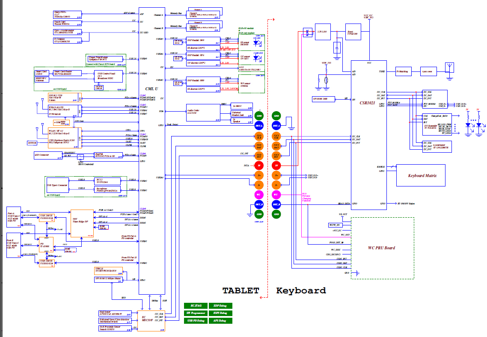Select the Pi-Matching block
Image resolution: width=487 pixels, height=337 pixels.
[x=403, y=72]
